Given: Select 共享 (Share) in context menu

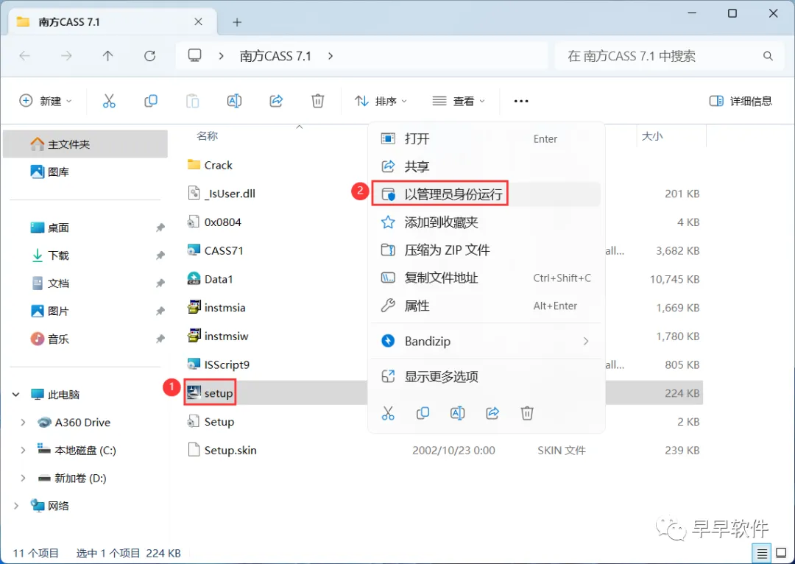Looking at the screenshot, I should (487, 166).
